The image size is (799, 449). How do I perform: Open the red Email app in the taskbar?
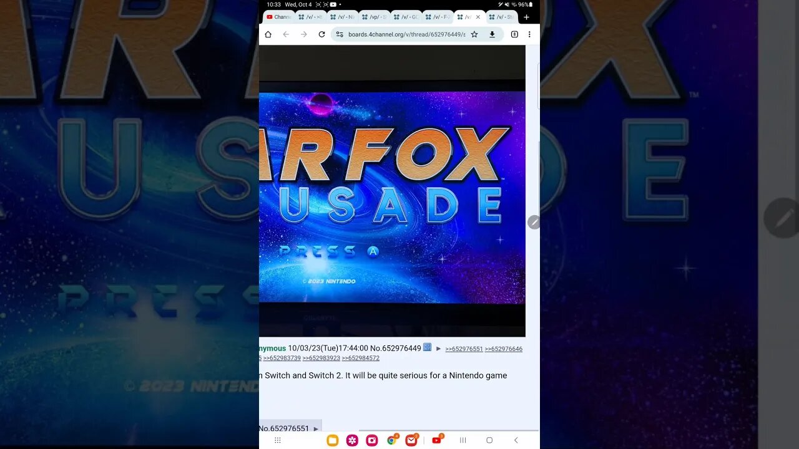click(x=411, y=440)
